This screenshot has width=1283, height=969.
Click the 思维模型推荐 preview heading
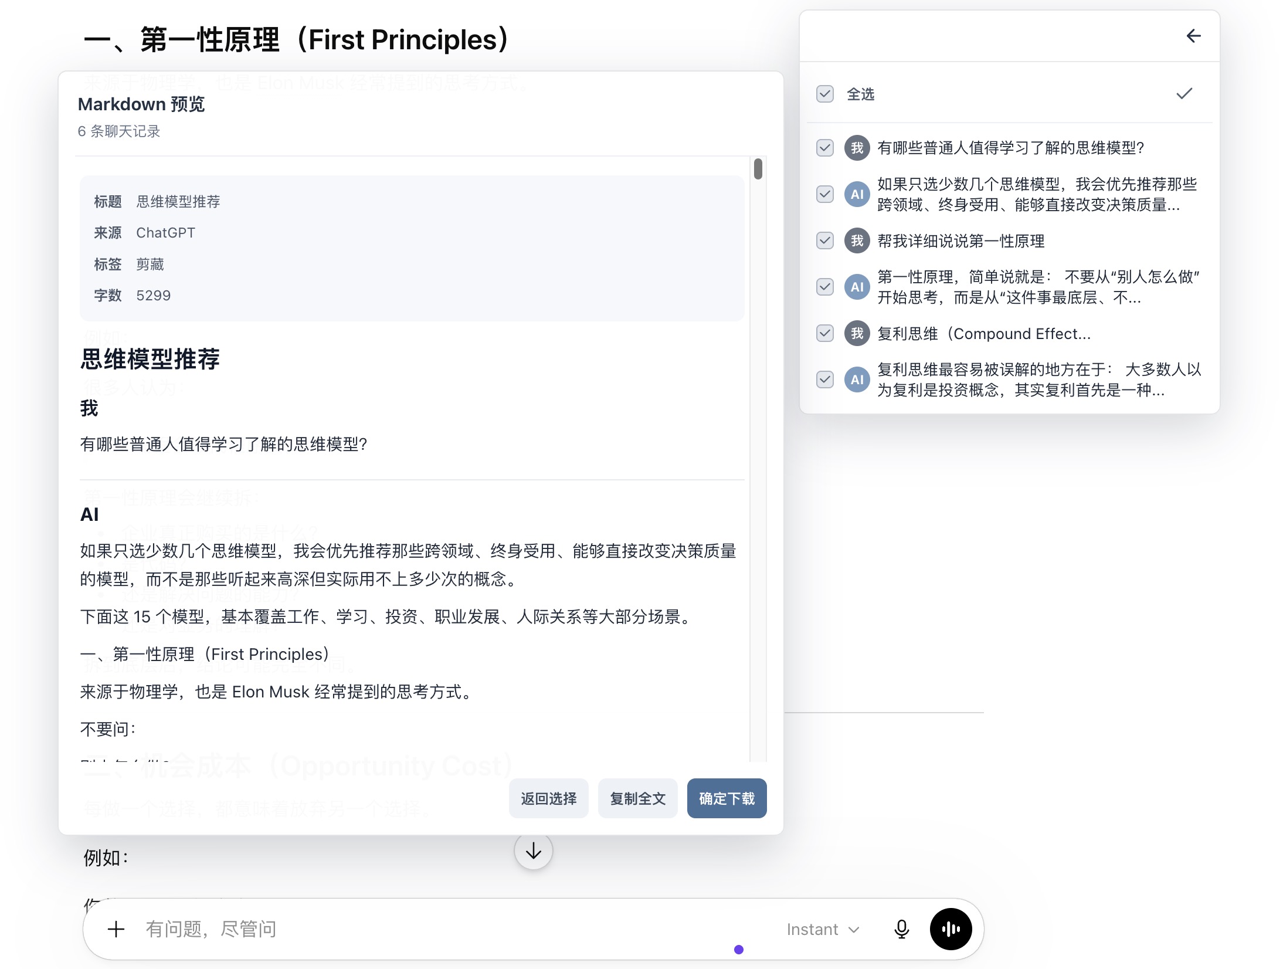(x=150, y=358)
